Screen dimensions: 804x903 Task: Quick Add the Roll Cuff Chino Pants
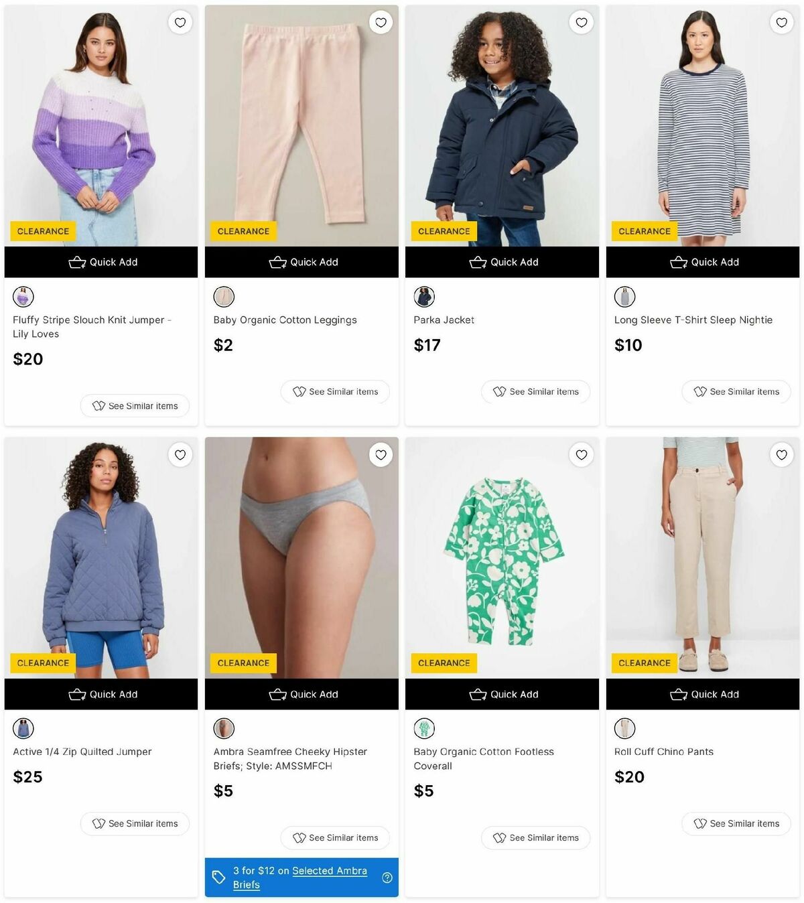pos(703,694)
